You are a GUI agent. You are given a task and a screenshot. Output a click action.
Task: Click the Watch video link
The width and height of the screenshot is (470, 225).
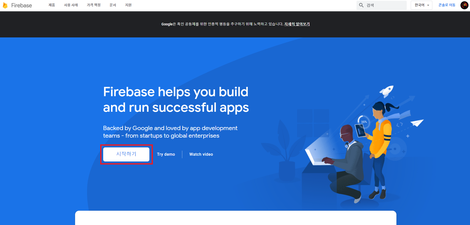(201, 154)
